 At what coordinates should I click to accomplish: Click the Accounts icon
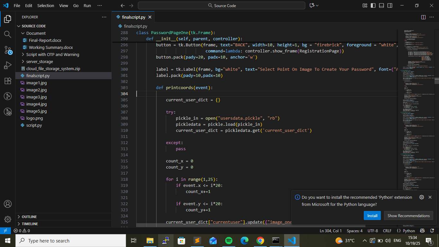click(7, 204)
